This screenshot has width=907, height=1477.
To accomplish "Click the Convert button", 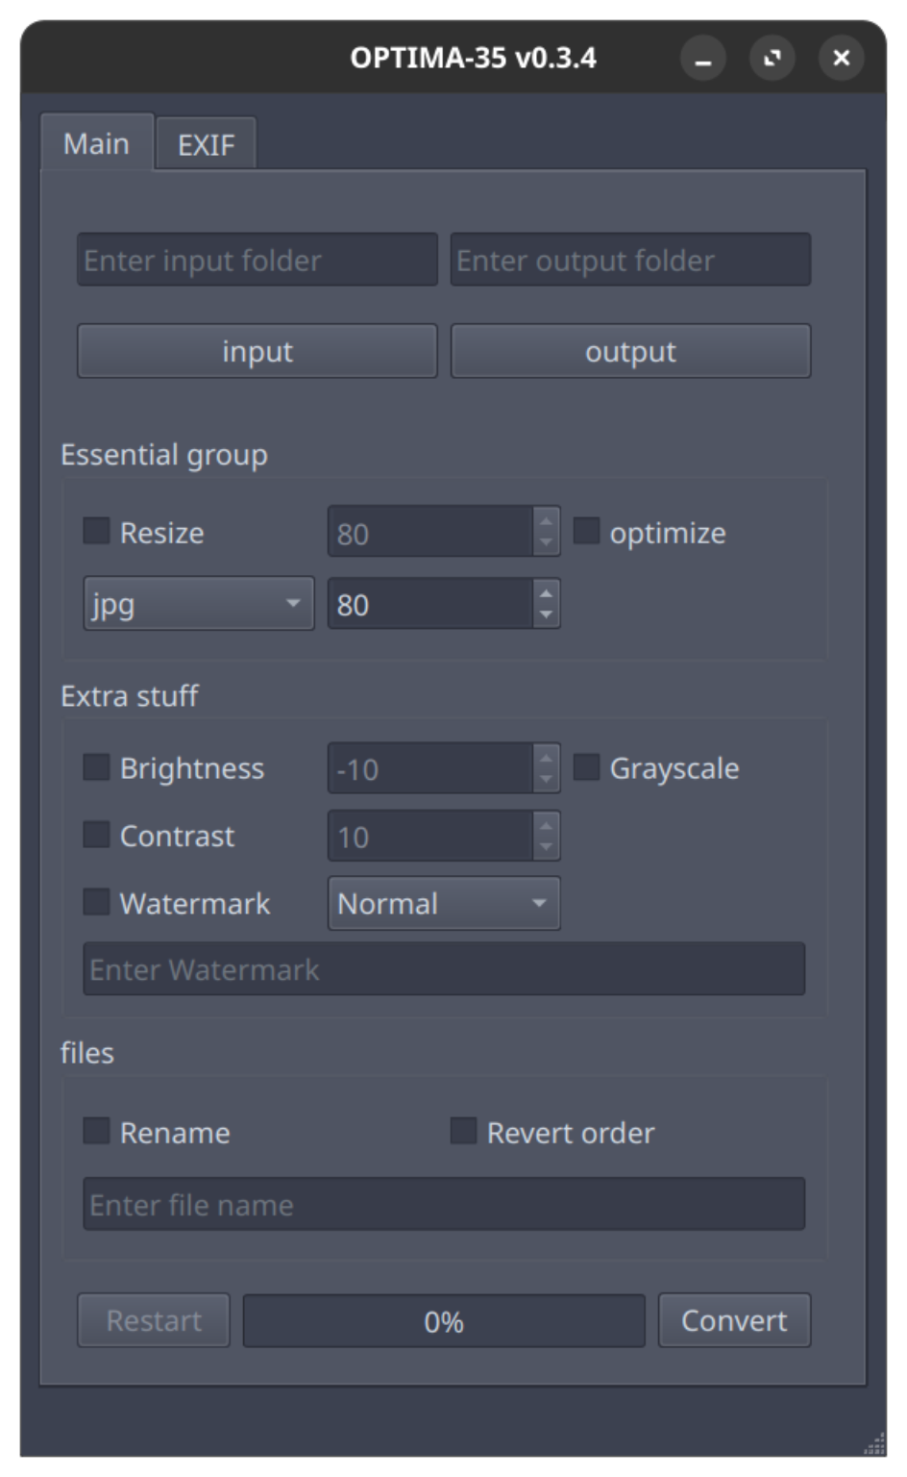I will (734, 1320).
